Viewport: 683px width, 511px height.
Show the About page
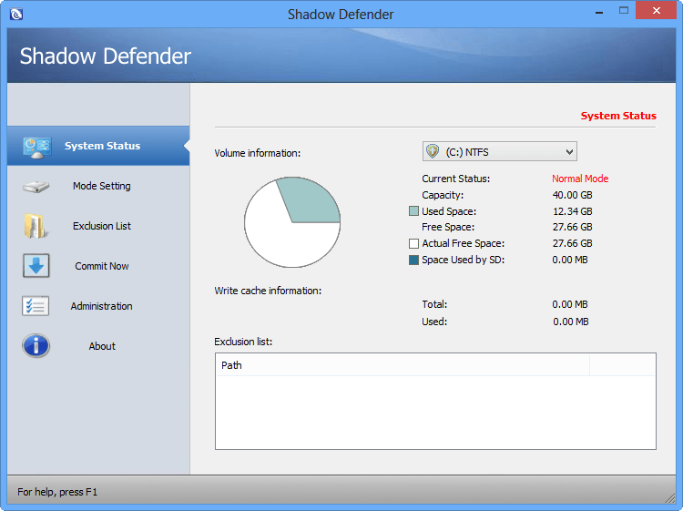point(98,346)
